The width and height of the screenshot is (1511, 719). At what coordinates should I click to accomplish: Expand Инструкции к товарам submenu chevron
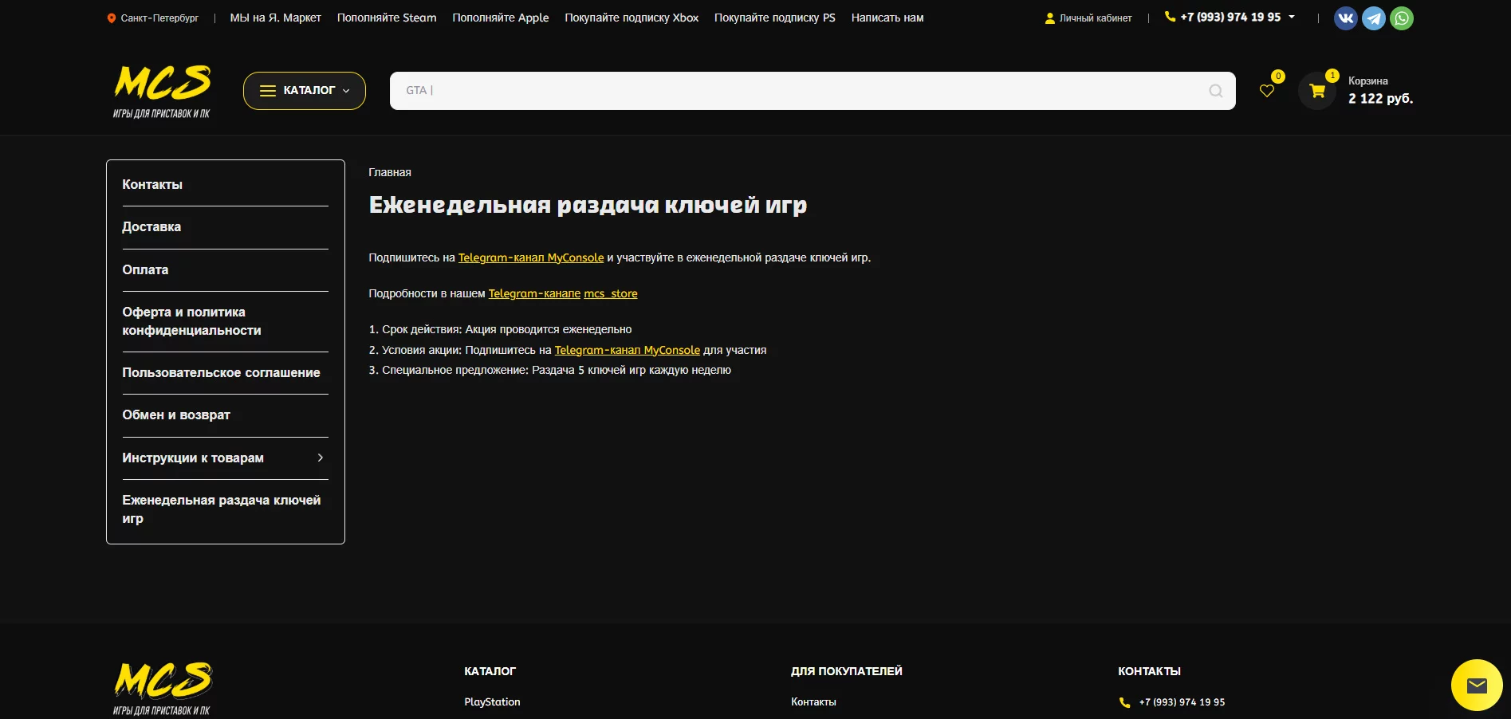[x=321, y=458]
